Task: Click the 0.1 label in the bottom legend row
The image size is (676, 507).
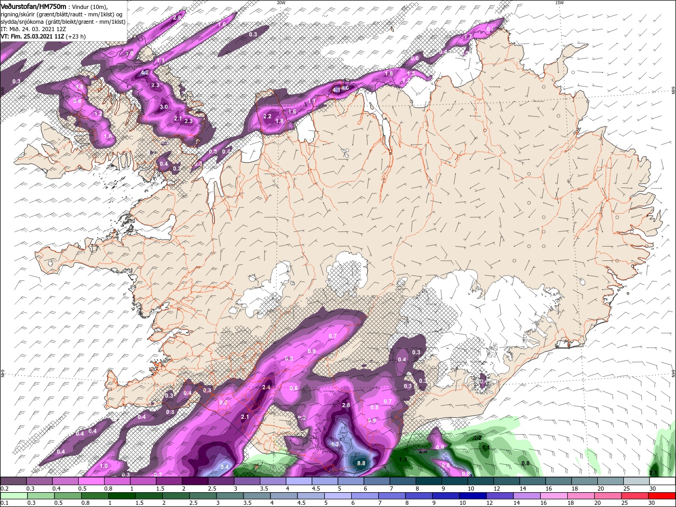Action: (x=4, y=503)
